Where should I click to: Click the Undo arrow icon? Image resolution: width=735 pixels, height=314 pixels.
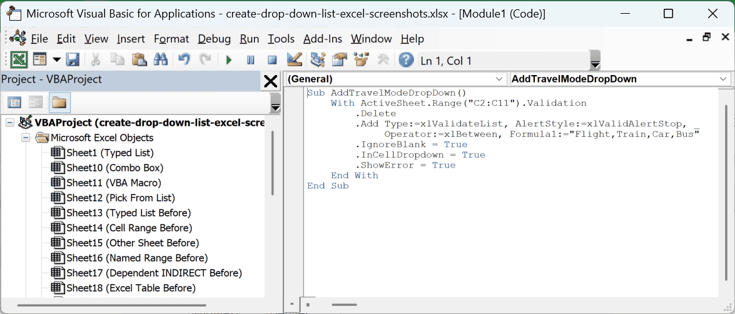(x=184, y=60)
